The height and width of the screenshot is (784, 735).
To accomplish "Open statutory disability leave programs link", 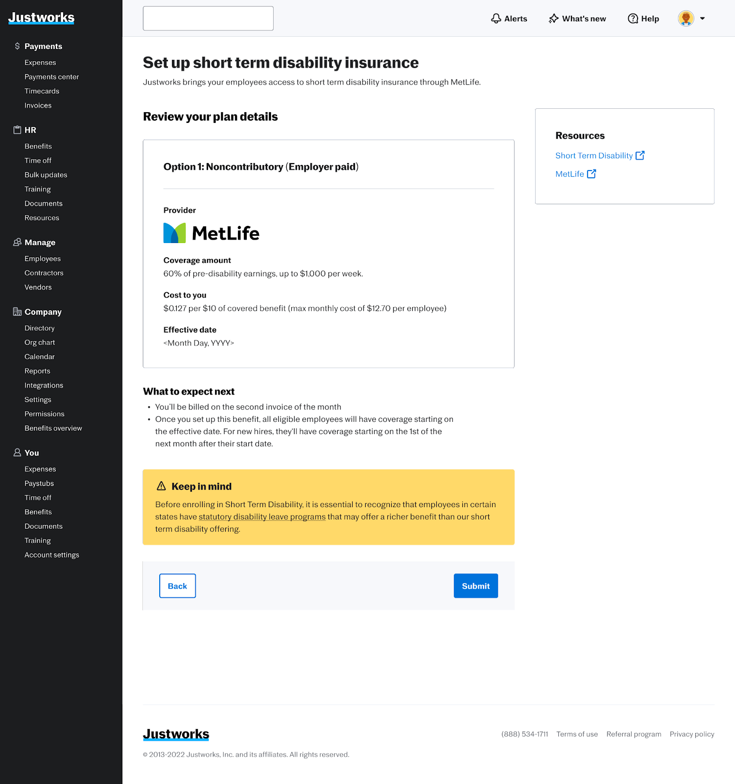I will pyautogui.click(x=262, y=516).
